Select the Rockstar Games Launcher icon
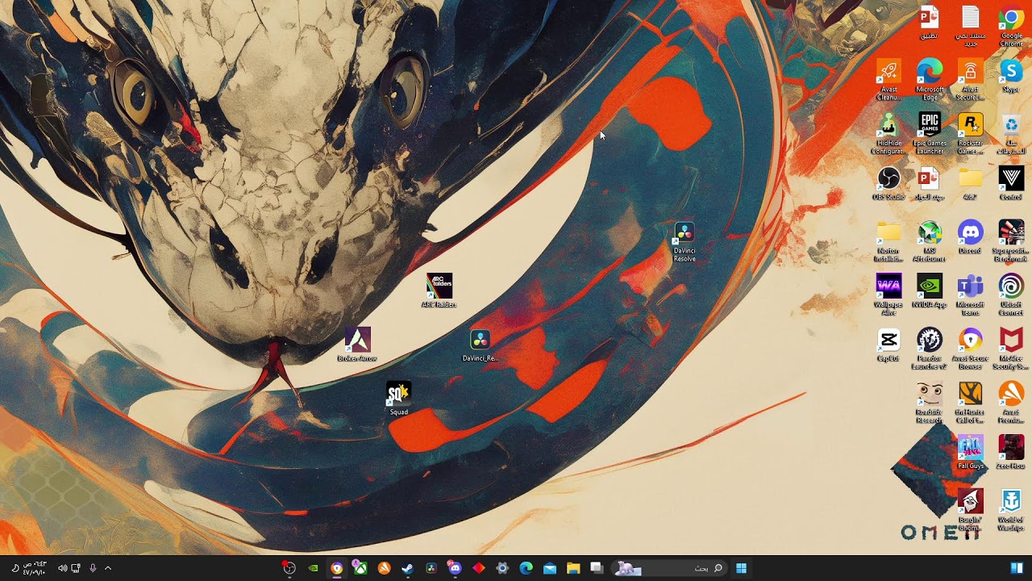This screenshot has width=1032, height=581. pyautogui.click(x=971, y=134)
